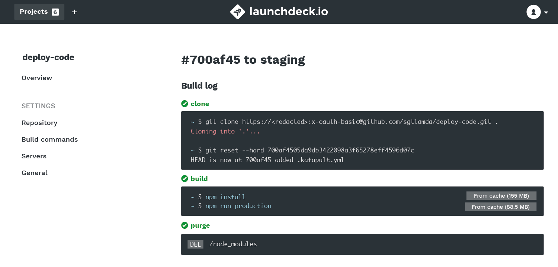Click 'HEAD is now at 700af45' line

tap(267, 160)
